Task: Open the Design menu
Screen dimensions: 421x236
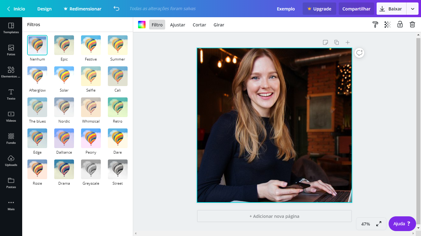Action: pos(44,9)
